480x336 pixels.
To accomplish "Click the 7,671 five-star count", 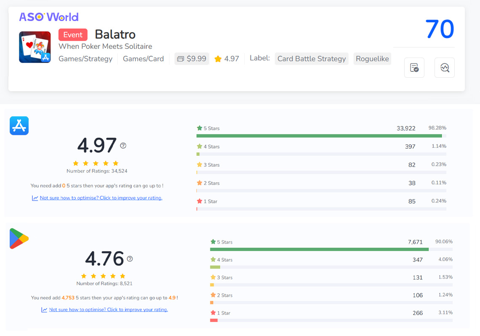I will (415, 242).
